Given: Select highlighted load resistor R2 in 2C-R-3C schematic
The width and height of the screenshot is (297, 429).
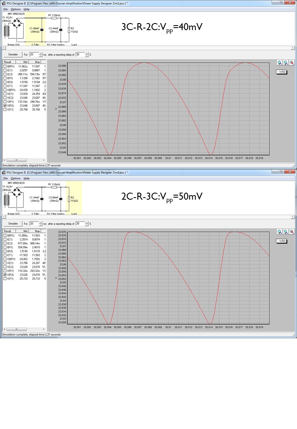Looking at the screenshot, I should tap(69, 199).
